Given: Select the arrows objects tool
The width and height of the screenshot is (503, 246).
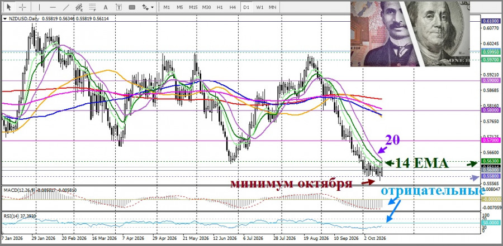Looking at the screenshot, I should coord(145,7).
